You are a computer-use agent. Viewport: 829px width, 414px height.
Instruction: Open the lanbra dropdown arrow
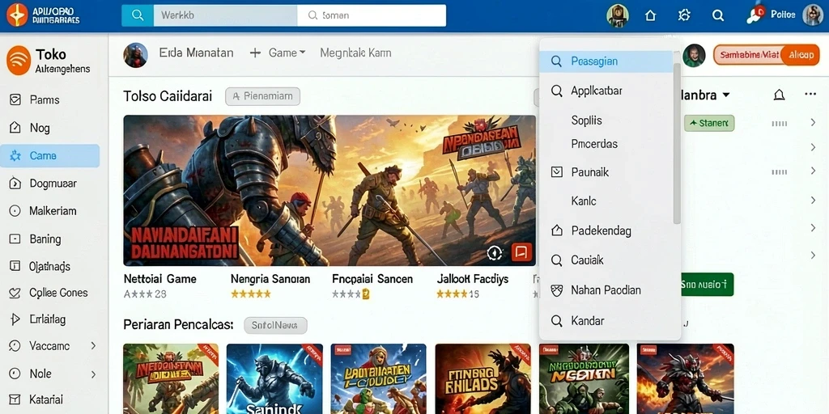pyautogui.click(x=726, y=95)
